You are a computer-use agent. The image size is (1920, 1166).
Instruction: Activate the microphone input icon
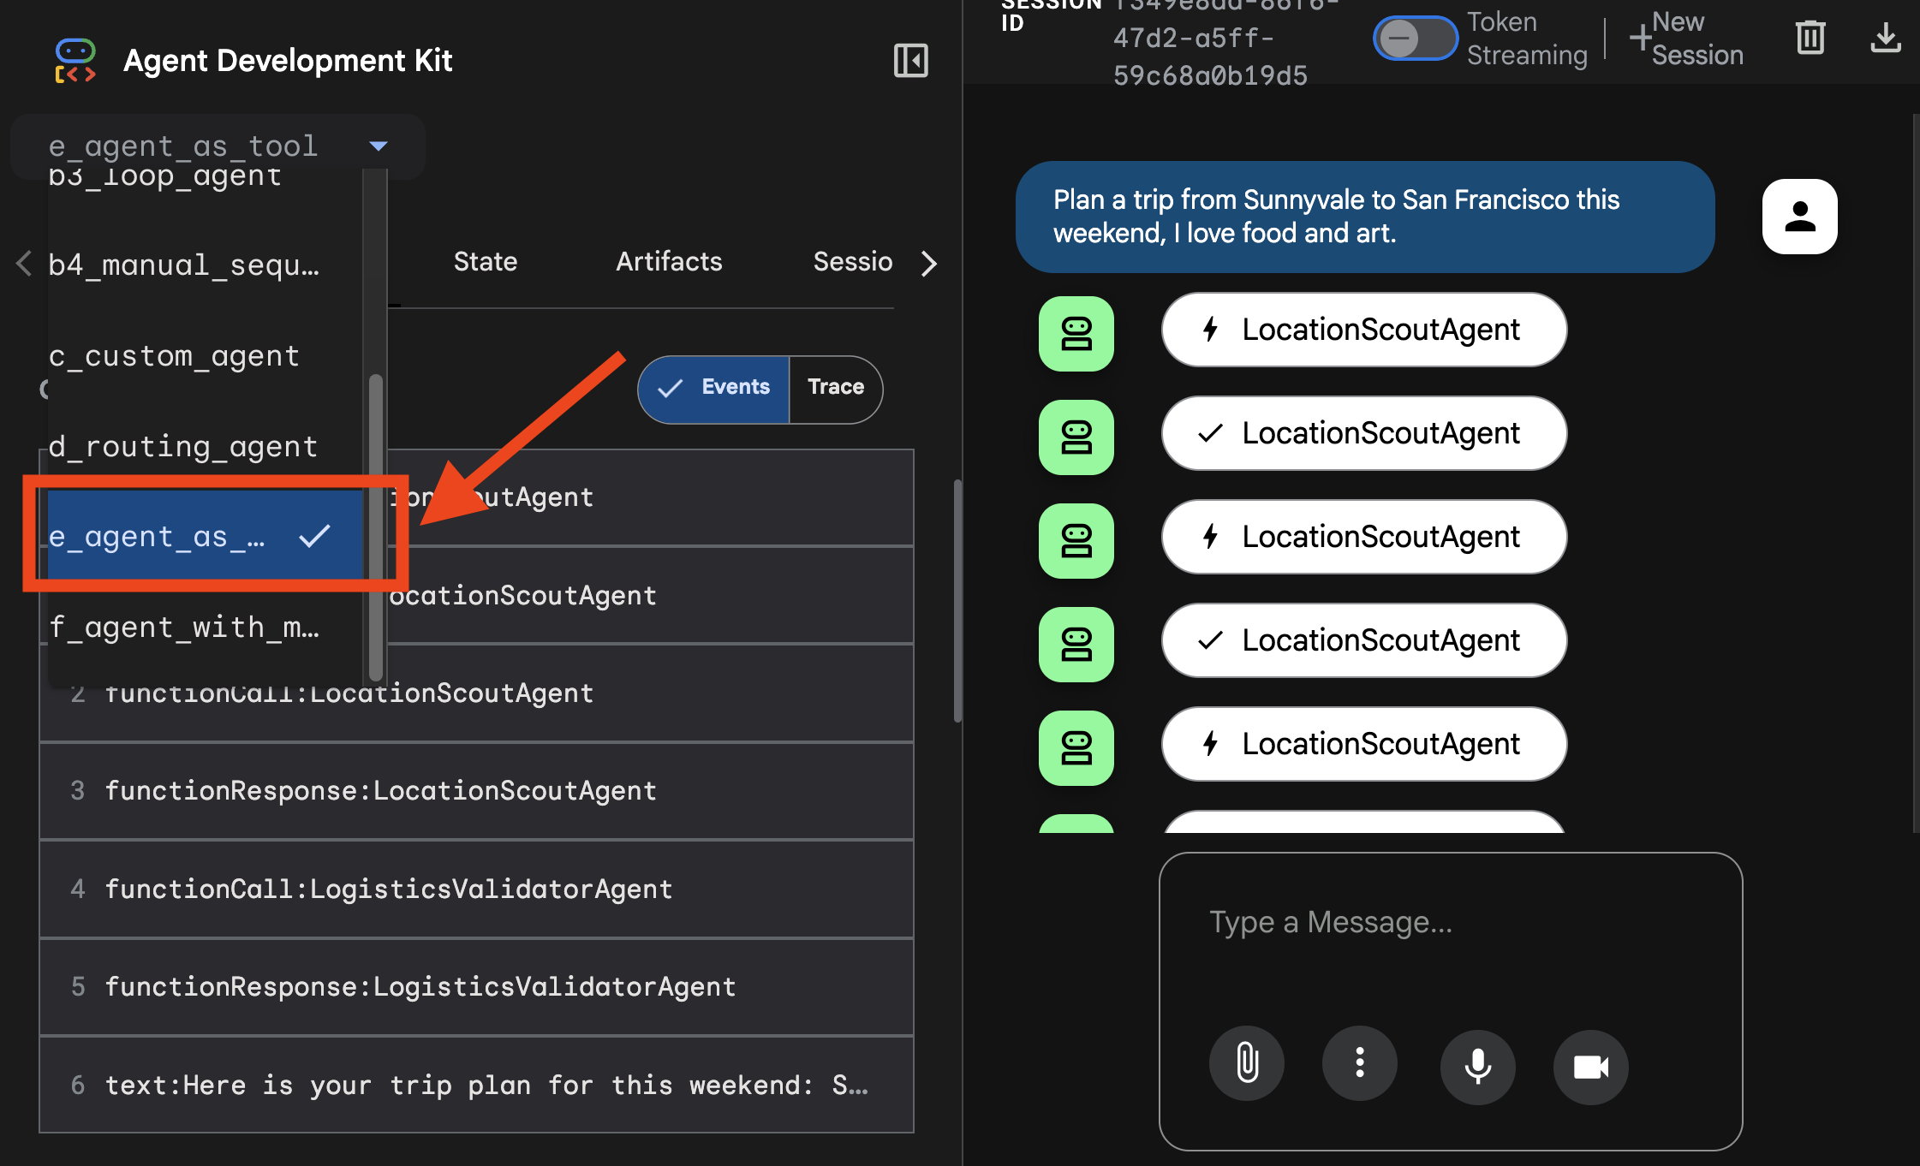pyautogui.click(x=1476, y=1066)
